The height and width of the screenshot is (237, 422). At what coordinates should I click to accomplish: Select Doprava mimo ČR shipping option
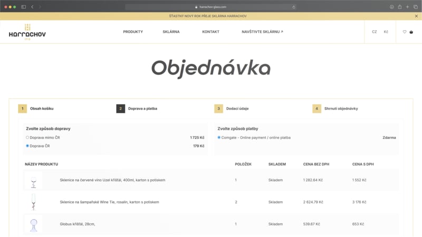pyautogui.click(x=27, y=137)
